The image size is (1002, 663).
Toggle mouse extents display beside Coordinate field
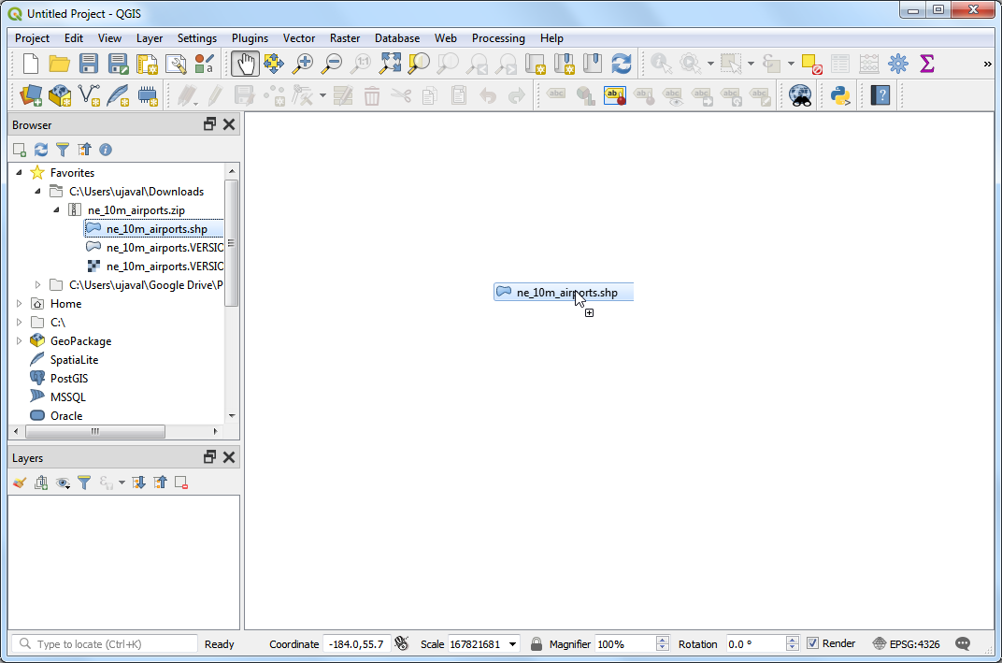(x=402, y=643)
